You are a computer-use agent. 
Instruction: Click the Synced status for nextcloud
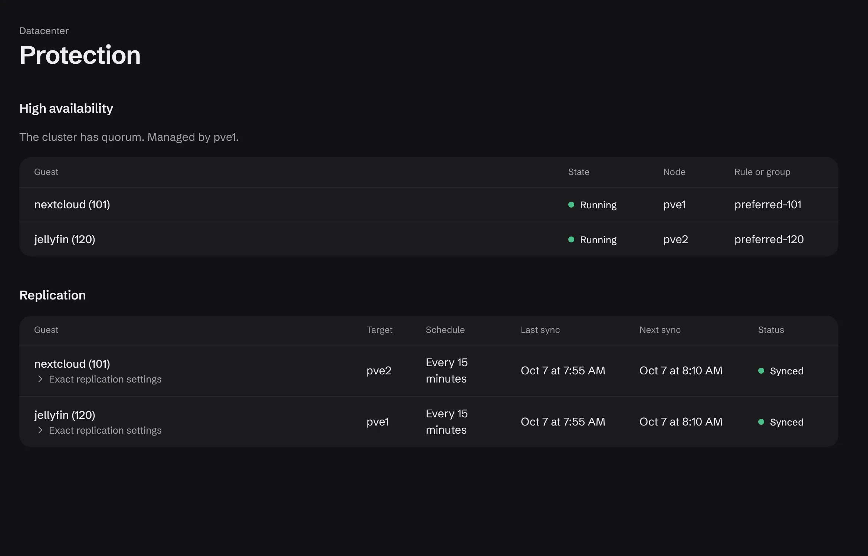click(x=780, y=371)
